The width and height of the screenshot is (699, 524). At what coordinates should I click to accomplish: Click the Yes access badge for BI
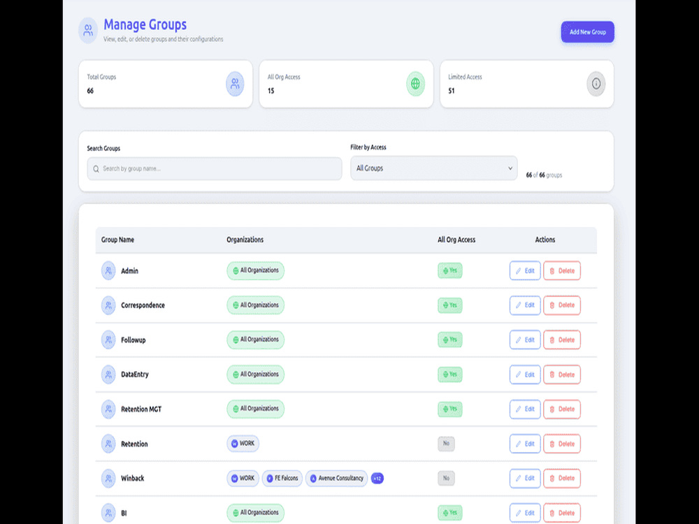(449, 513)
